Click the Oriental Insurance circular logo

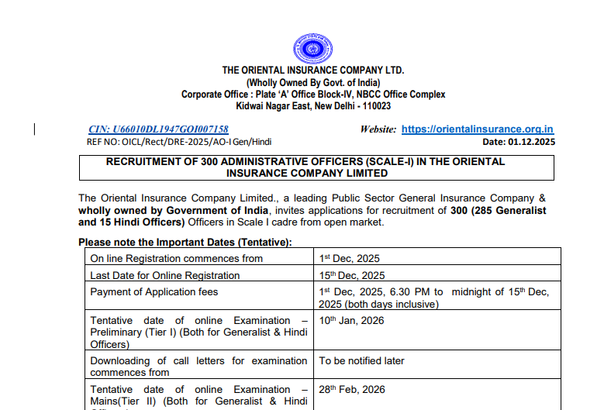click(x=312, y=48)
